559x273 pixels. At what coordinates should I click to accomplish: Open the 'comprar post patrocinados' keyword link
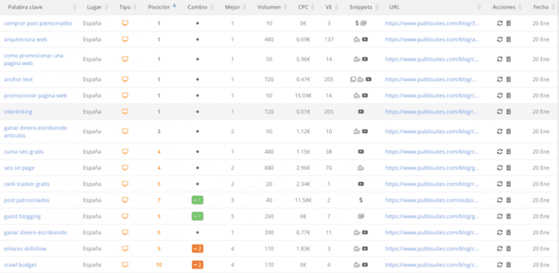(38, 23)
